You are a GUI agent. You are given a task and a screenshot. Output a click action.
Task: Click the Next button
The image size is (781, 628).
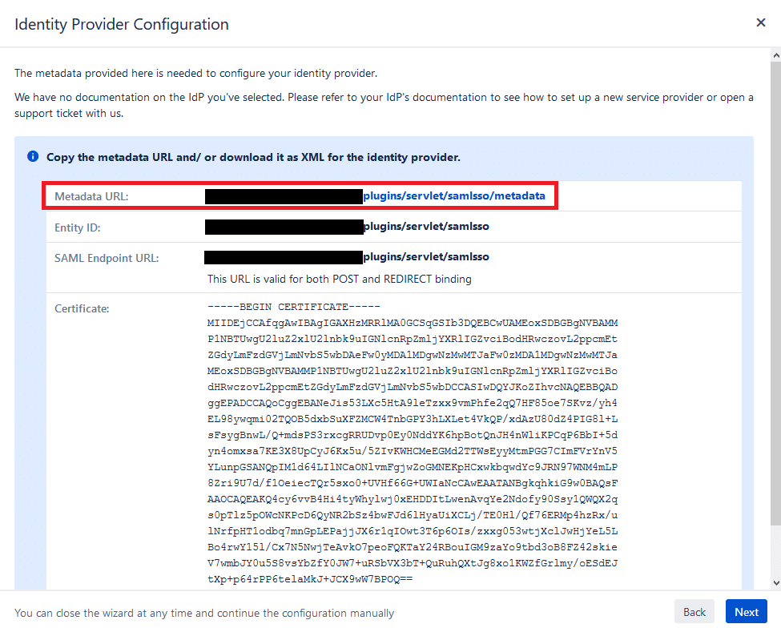(x=746, y=612)
